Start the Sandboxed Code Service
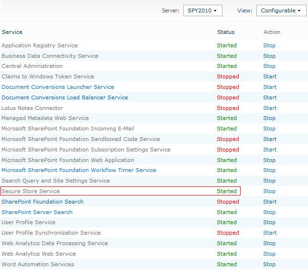308x270 pixels. (x=270, y=139)
